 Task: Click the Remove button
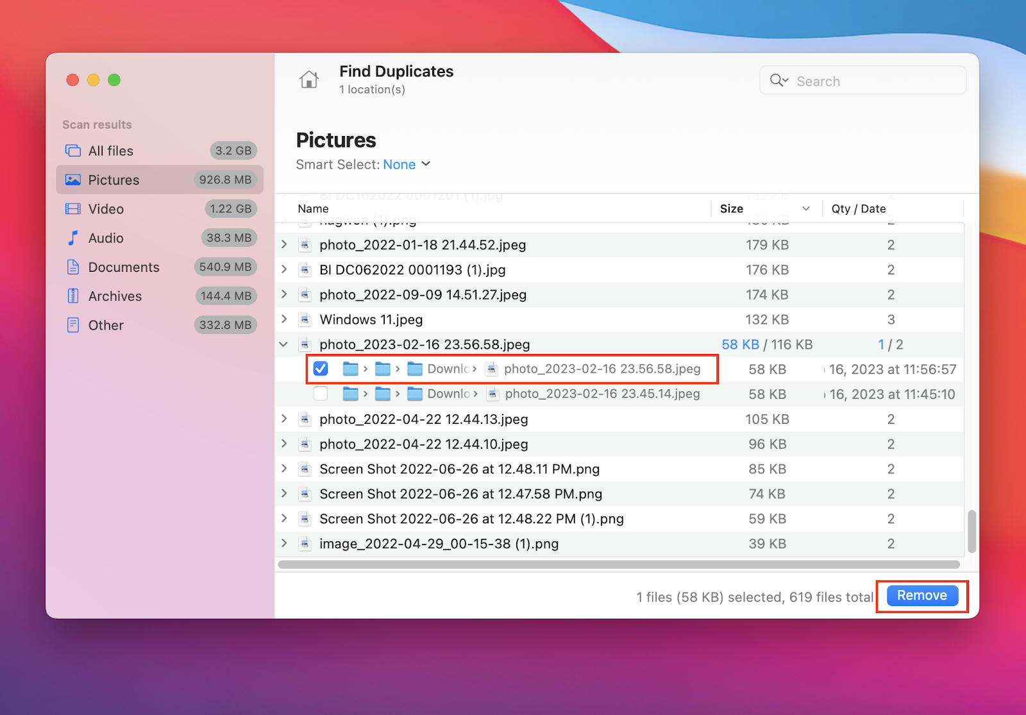coord(922,596)
